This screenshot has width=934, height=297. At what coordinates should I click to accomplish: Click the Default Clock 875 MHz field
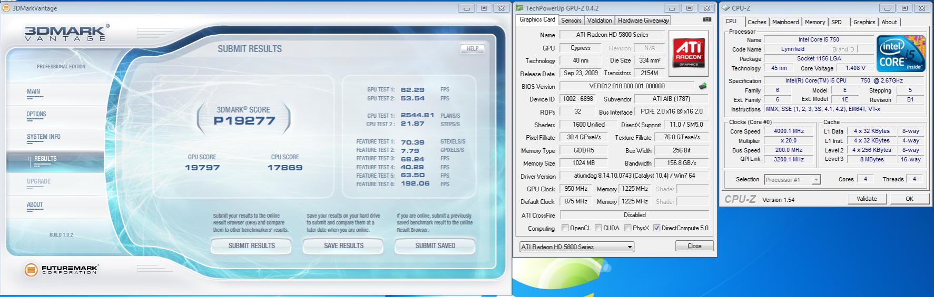(576, 201)
